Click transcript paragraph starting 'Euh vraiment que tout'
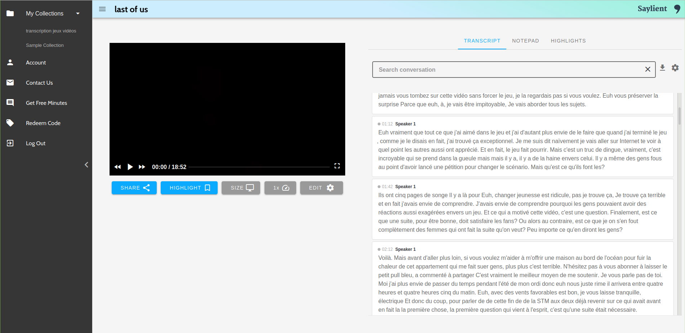The width and height of the screenshot is (685, 333). [522, 150]
